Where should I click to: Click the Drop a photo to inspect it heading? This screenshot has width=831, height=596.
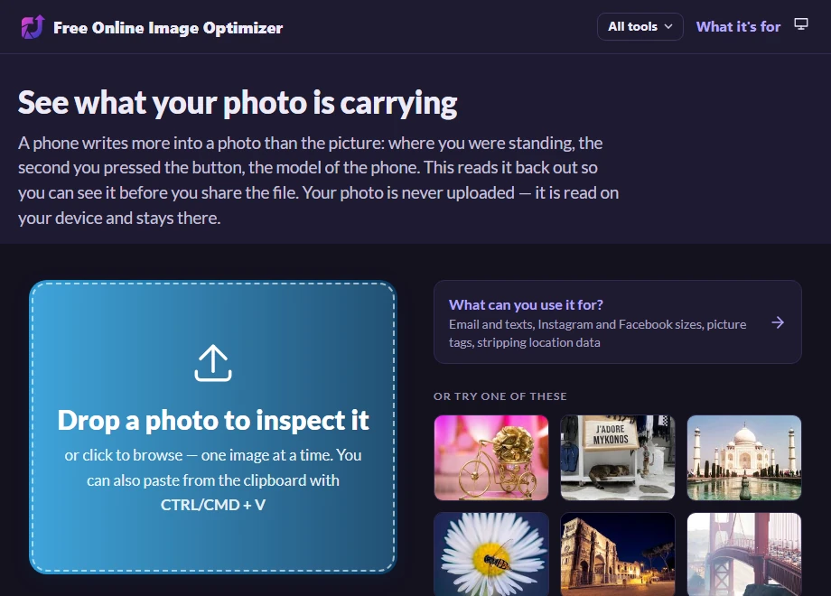click(213, 420)
